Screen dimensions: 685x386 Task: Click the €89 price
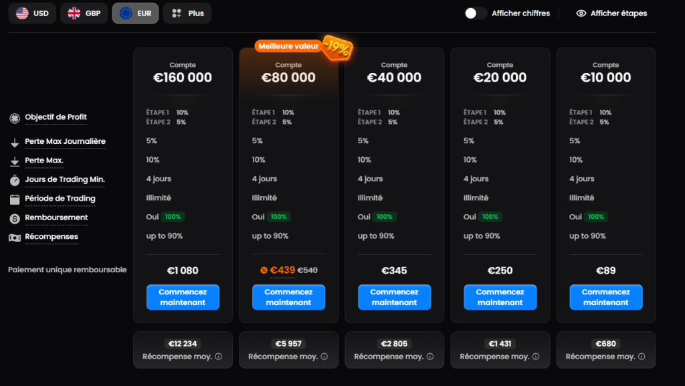[x=606, y=270]
